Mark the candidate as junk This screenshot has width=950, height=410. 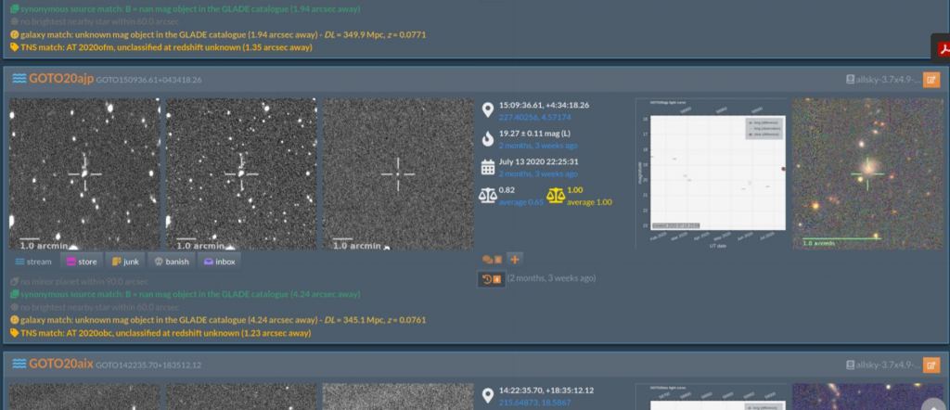tap(124, 262)
